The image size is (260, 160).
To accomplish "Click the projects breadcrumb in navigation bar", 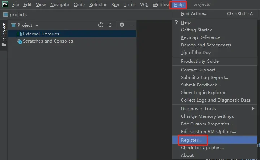I will [18, 15].
